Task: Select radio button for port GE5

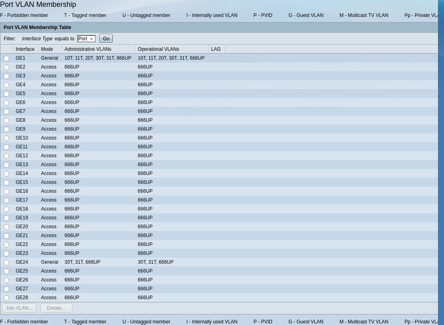Action: click(6, 94)
